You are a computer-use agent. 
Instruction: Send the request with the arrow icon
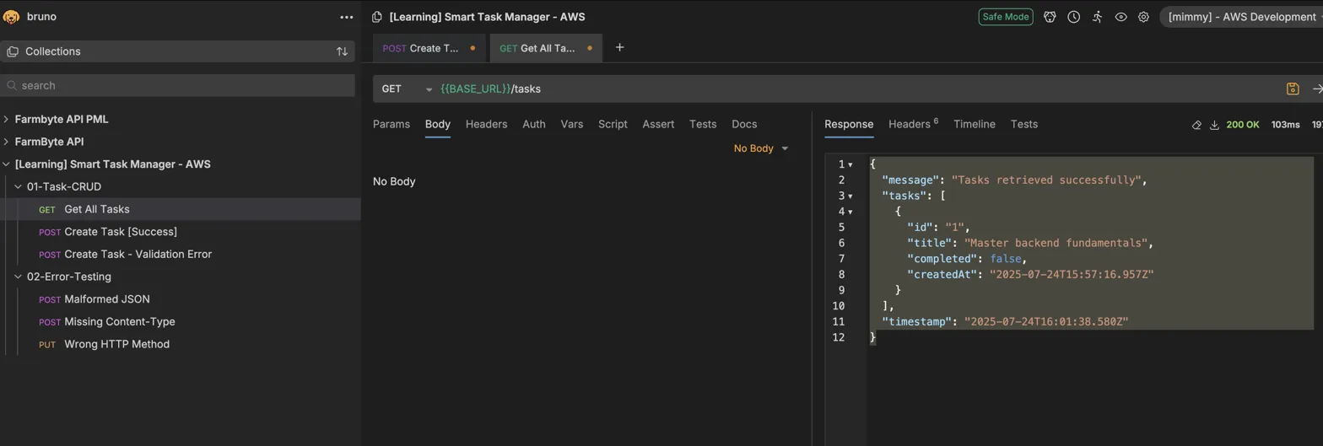tap(1317, 89)
